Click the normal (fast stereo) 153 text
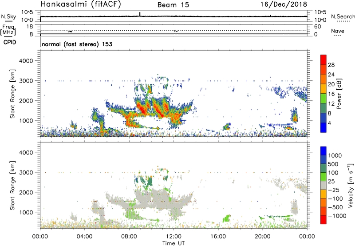The height and width of the screenshot is (246, 355). (77, 44)
